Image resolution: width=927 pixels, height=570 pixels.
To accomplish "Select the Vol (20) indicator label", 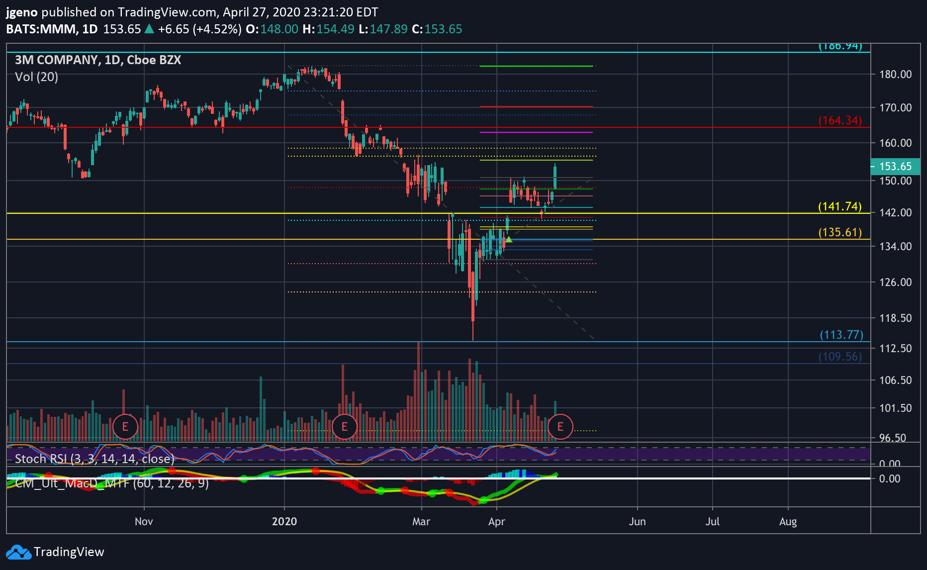I will (x=36, y=77).
